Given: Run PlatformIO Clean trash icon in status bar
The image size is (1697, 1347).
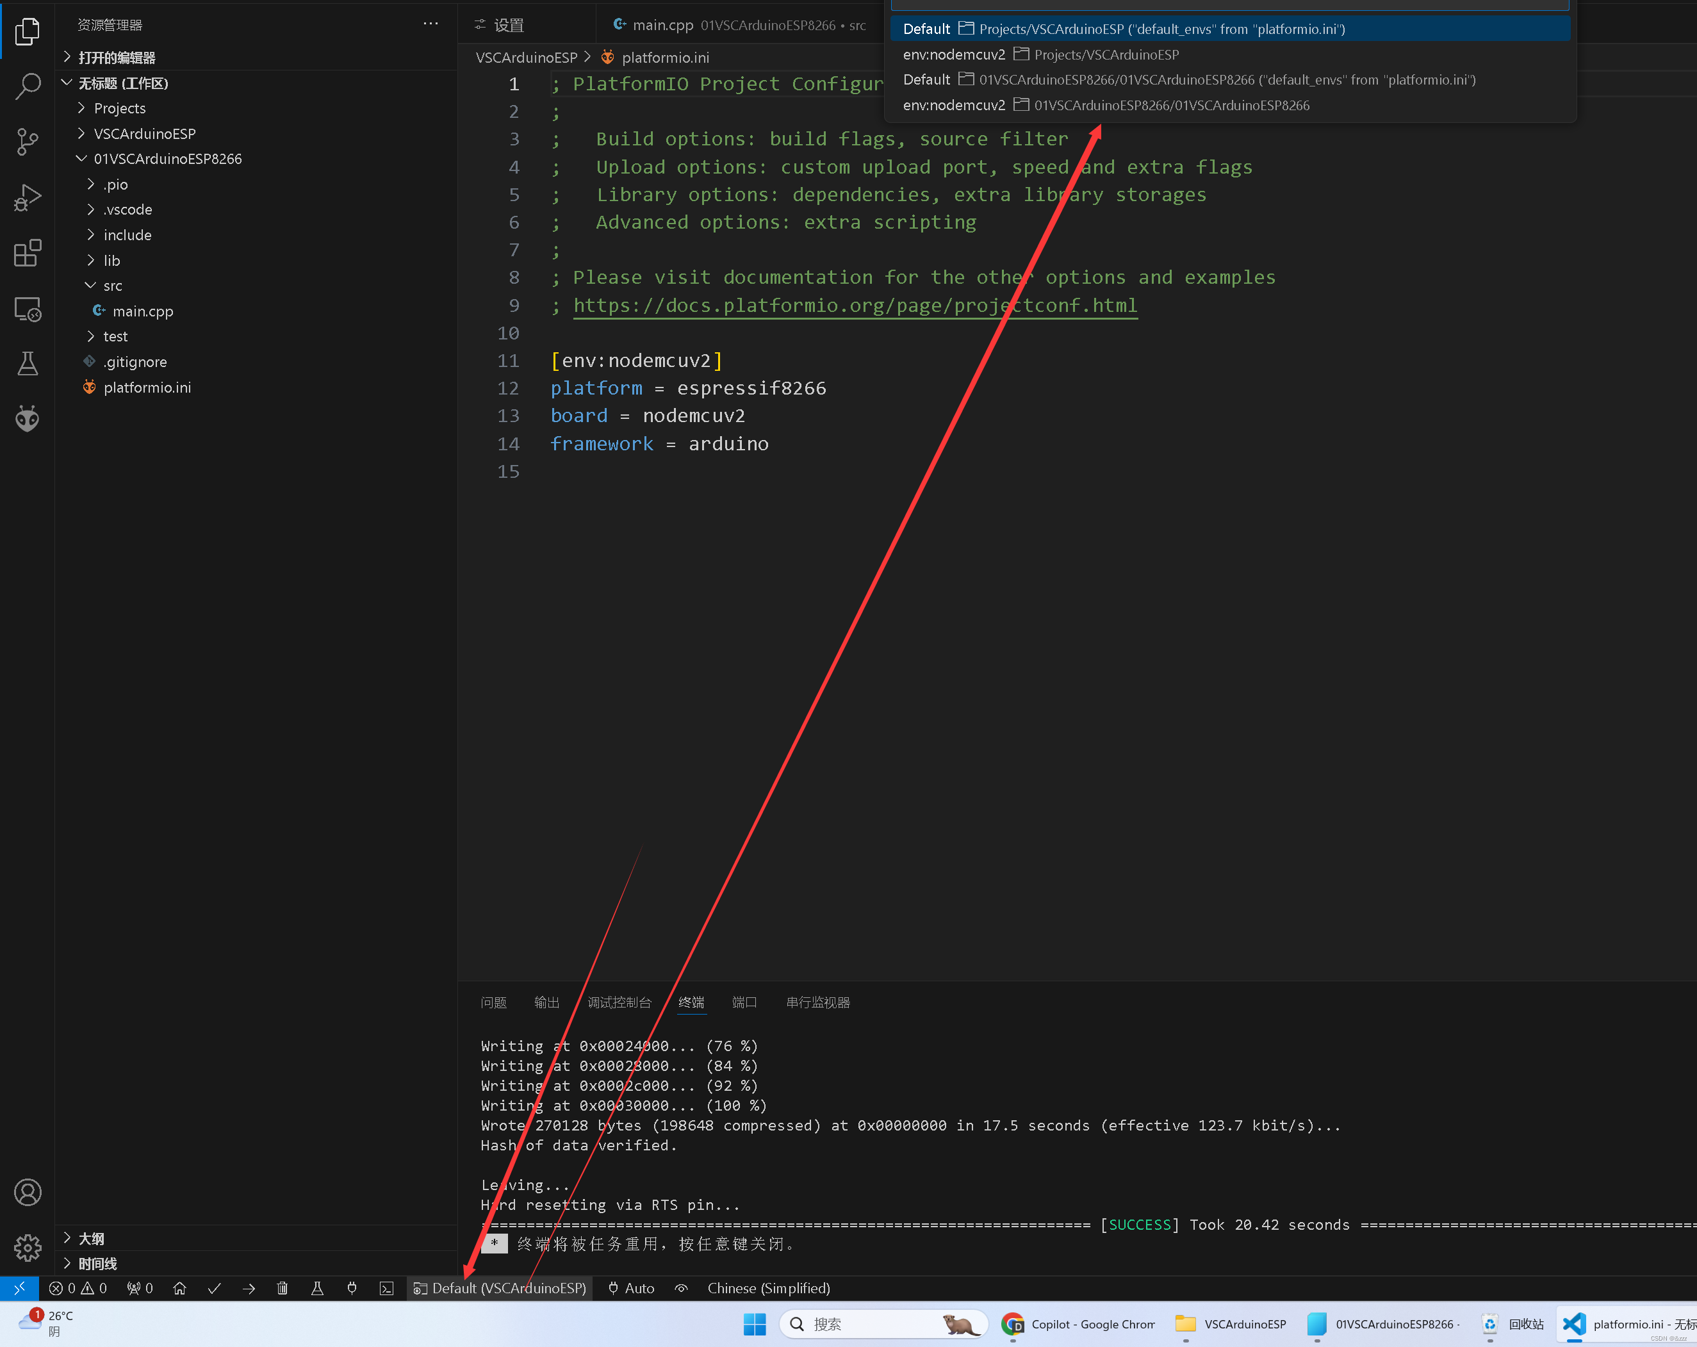Looking at the screenshot, I should [x=283, y=1288].
